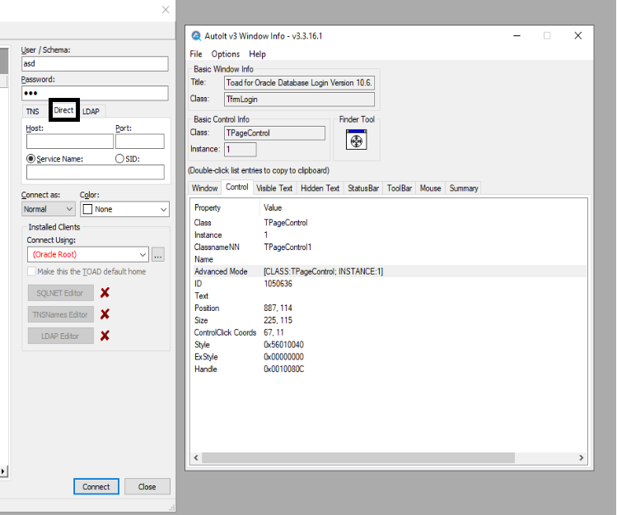
Task: Click the ClassnameNN value TPageControl1
Action: [x=287, y=247]
